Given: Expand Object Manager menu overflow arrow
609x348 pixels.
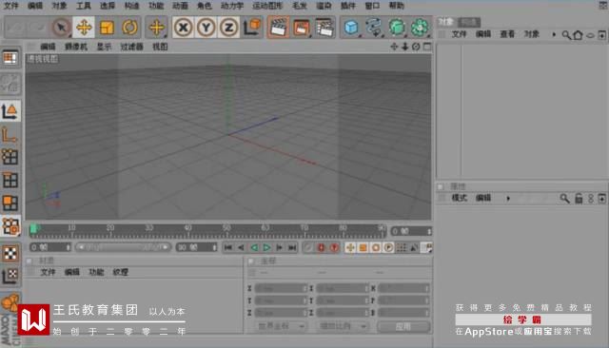Looking at the screenshot, I should (554, 34).
